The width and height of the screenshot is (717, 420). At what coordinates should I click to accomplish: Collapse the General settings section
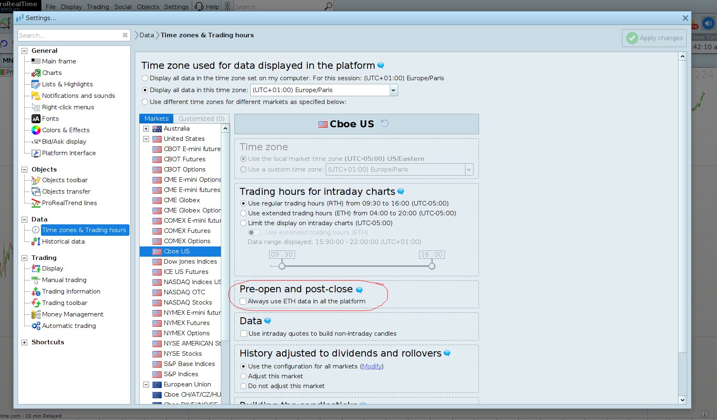pos(24,51)
